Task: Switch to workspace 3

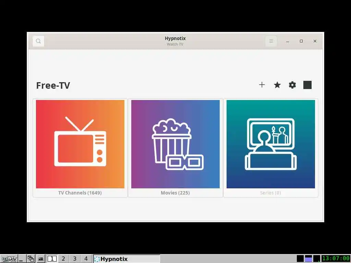Action: (75, 259)
